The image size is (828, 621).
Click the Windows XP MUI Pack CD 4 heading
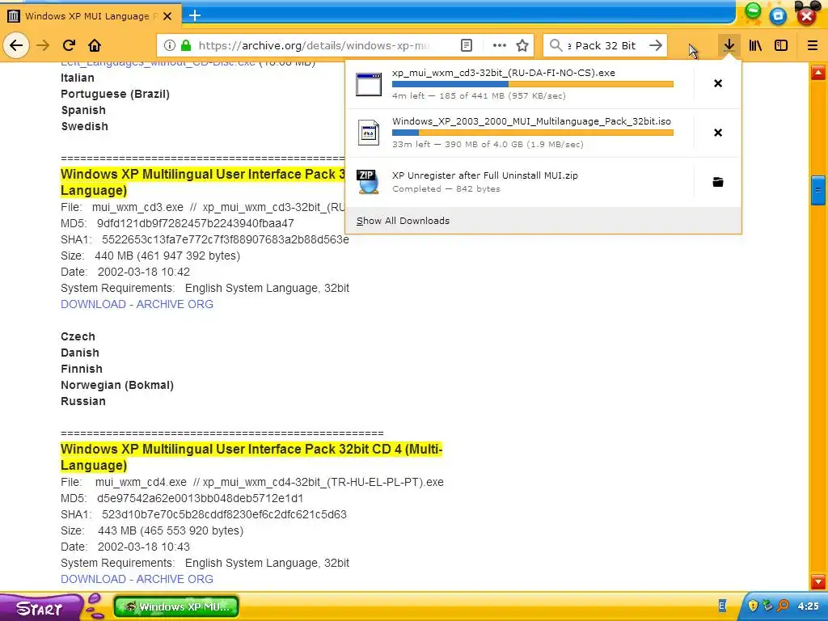coord(251,458)
